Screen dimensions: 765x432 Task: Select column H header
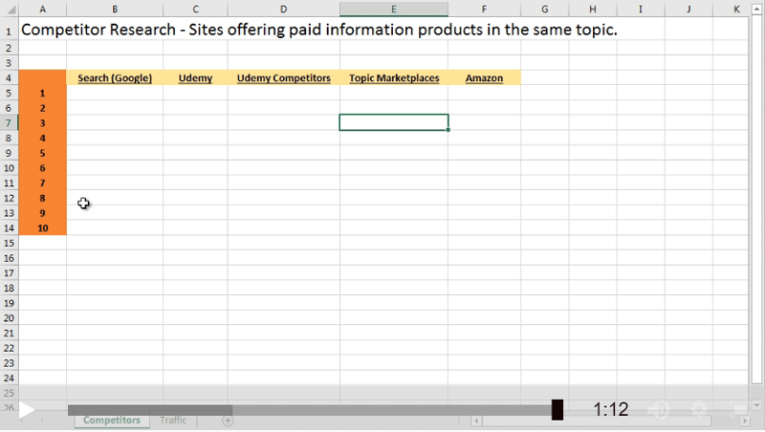[592, 9]
